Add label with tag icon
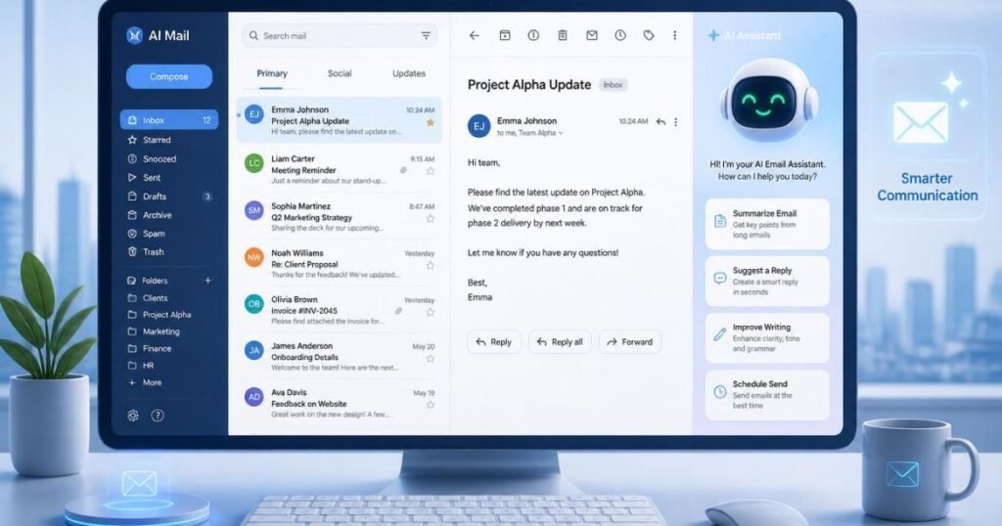Image resolution: width=1002 pixels, height=526 pixels. click(x=649, y=36)
